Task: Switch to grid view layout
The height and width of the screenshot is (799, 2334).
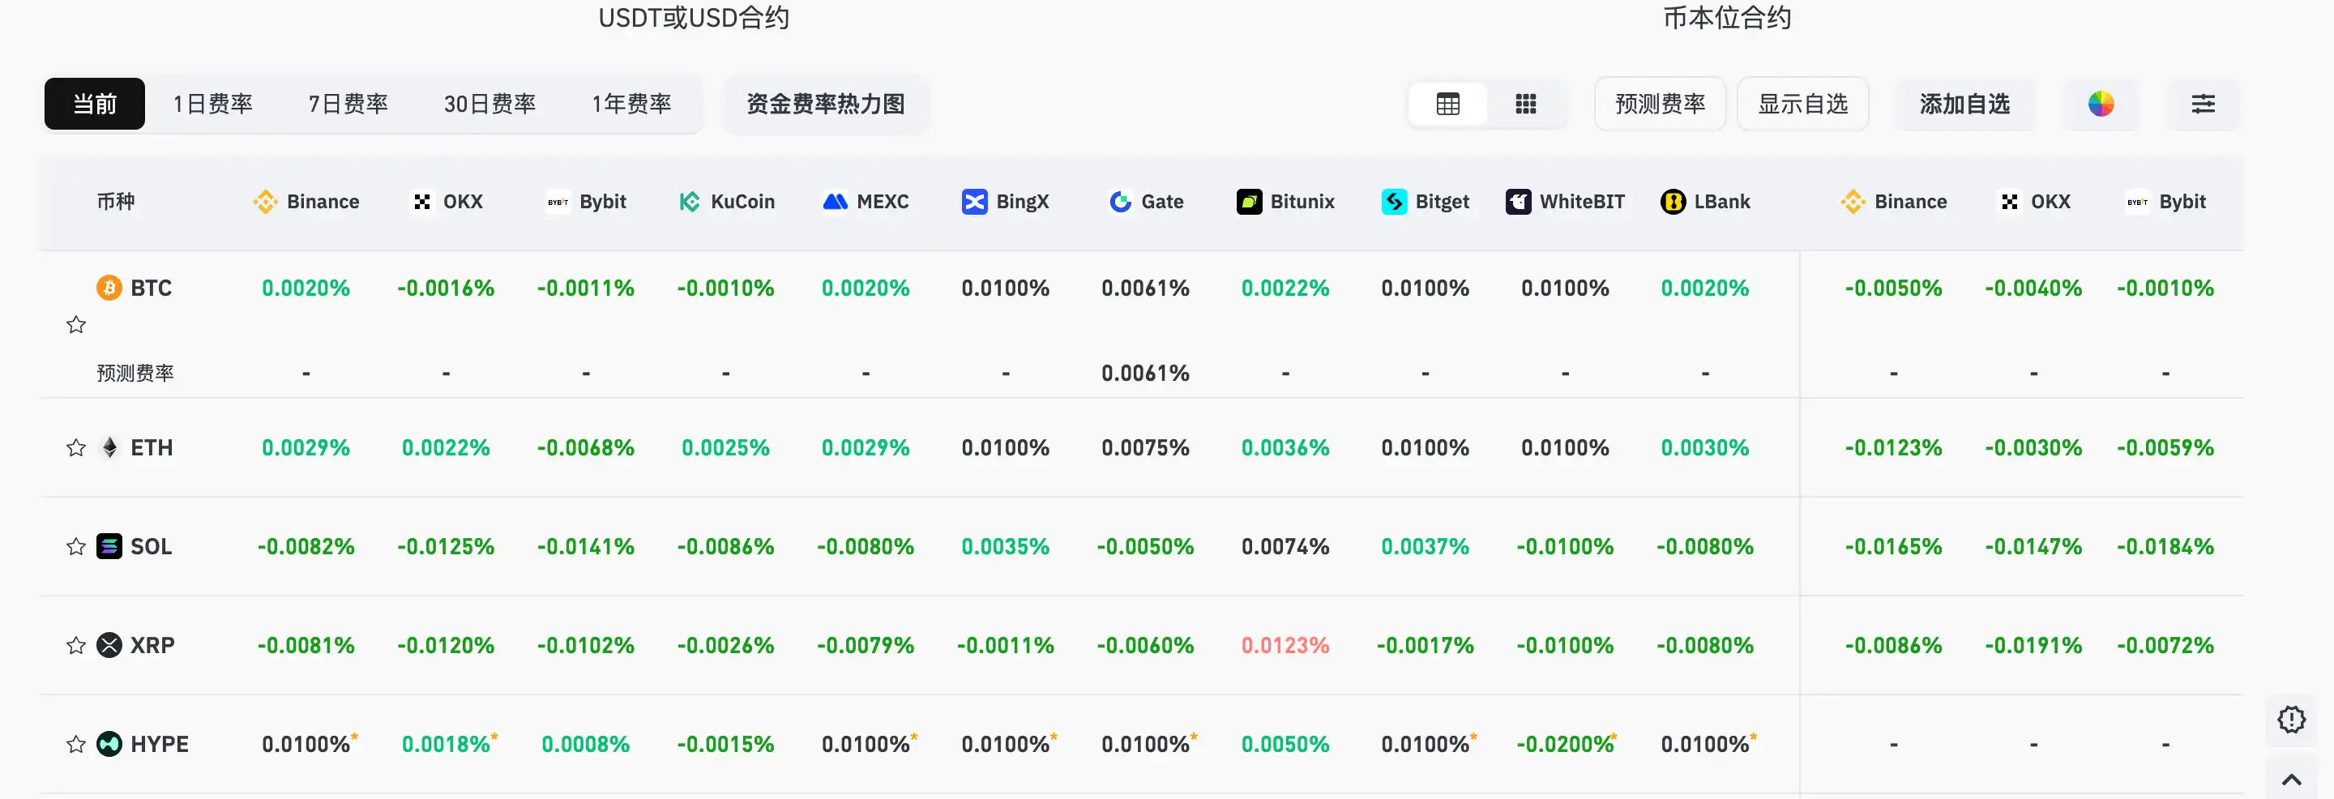Action: [1526, 103]
